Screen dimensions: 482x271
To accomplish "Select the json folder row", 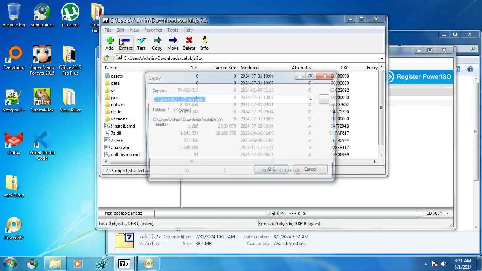I will [115, 97].
